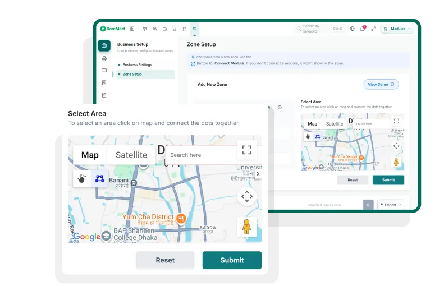Click the magnifier search button beside Search Business Zone

tap(368, 205)
